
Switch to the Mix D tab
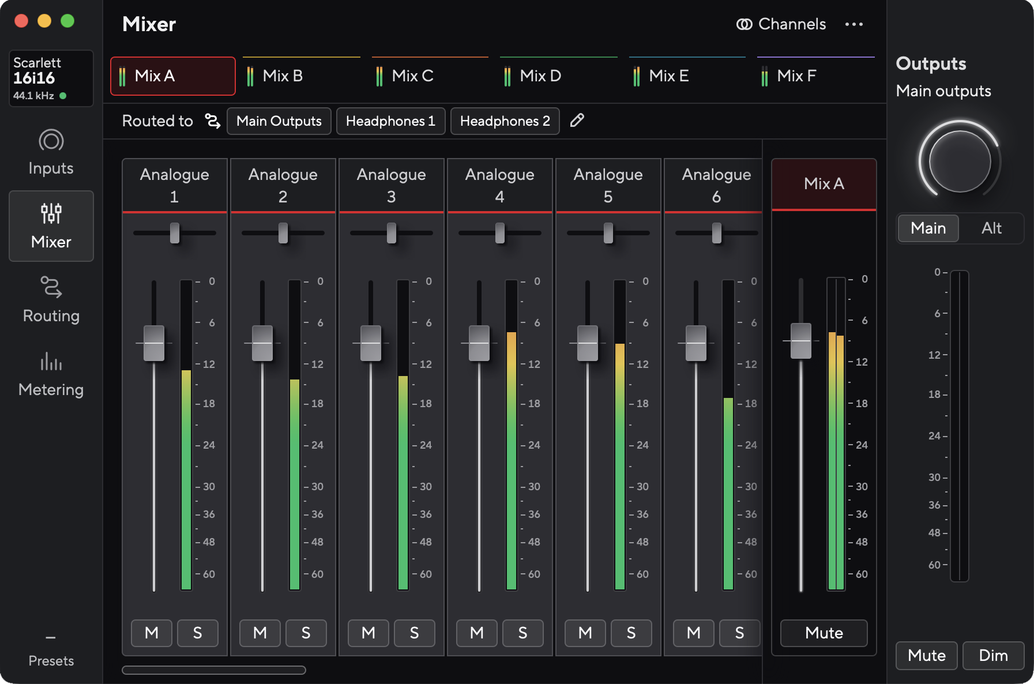(558, 76)
